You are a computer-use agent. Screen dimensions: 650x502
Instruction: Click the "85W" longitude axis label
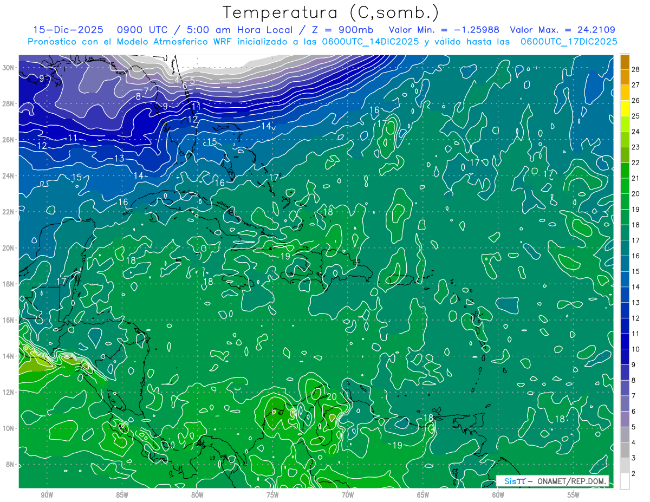coord(122,494)
